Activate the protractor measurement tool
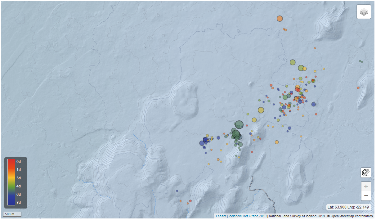 (x=366, y=173)
